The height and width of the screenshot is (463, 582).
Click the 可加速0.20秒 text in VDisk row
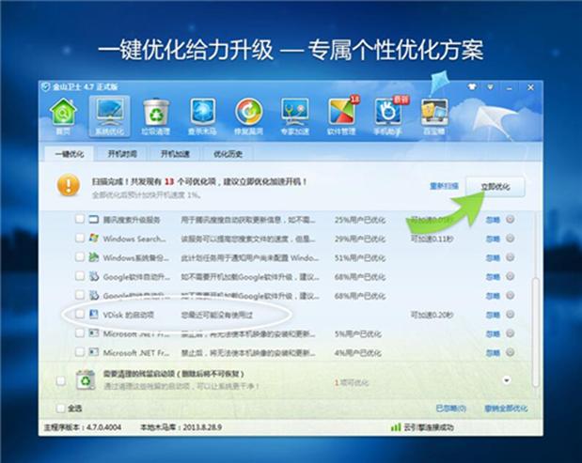[x=432, y=316]
